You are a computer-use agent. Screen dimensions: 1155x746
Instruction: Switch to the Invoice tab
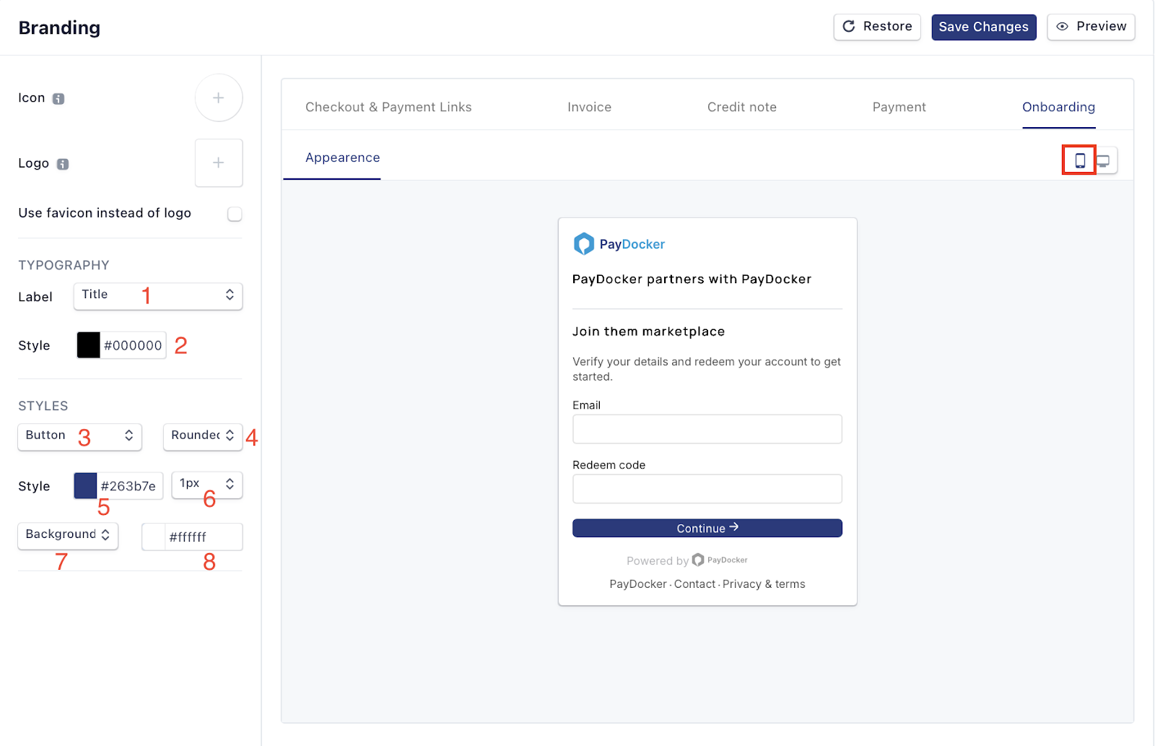[x=589, y=108]
